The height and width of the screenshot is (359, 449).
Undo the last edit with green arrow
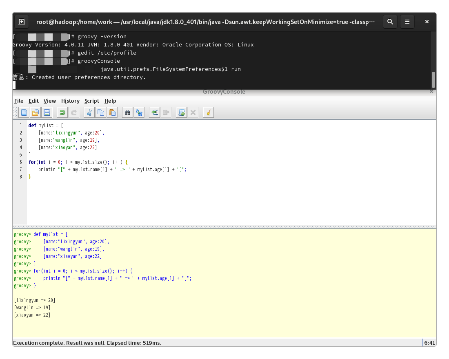tap(62, 112)
